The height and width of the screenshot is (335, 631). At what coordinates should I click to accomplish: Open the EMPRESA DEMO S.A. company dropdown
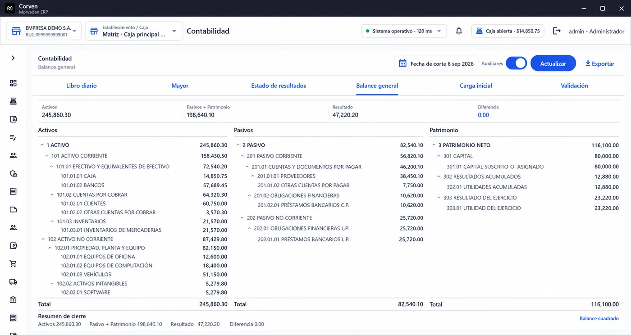(44, 31)
